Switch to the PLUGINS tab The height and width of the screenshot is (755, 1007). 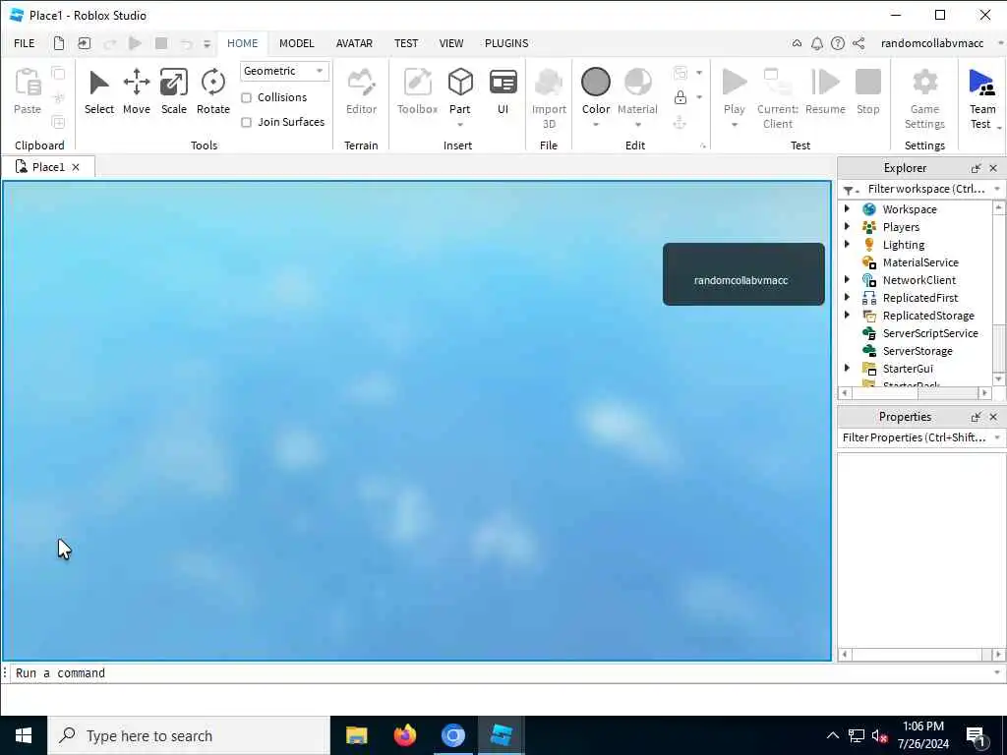(x=506, y=43)
